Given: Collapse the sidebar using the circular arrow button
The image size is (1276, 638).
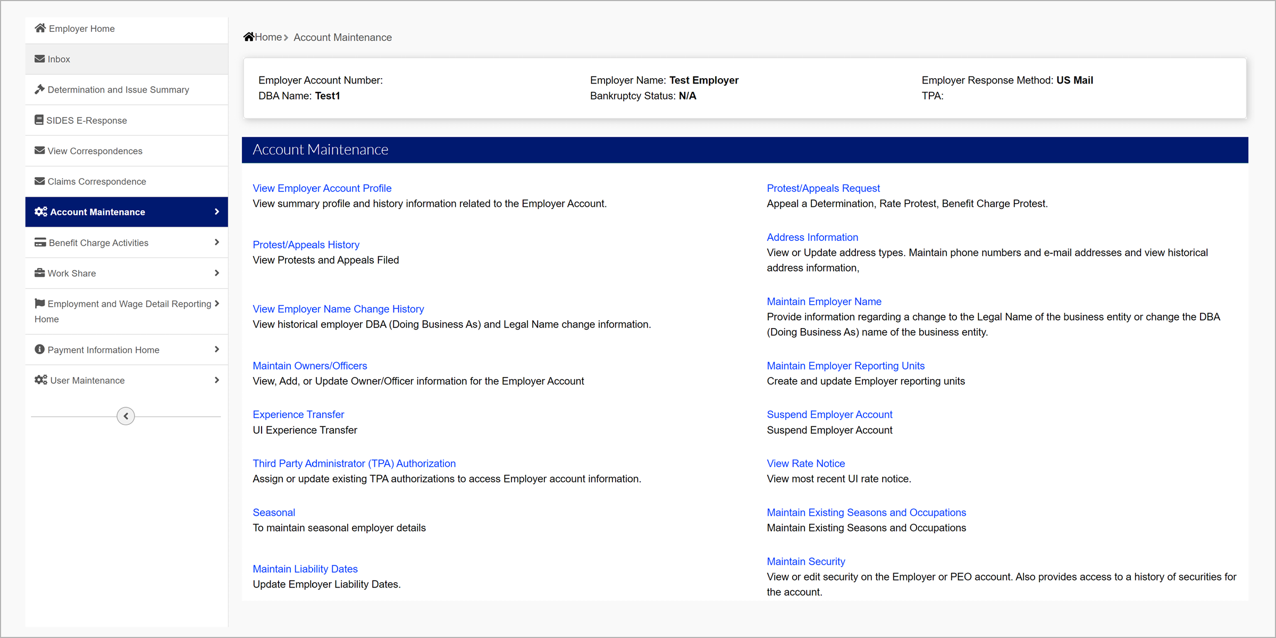Looking at the screenshot, I should click(126, 416).
